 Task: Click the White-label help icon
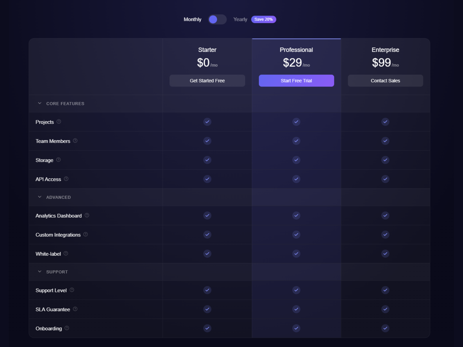click(x=66, y=254)
